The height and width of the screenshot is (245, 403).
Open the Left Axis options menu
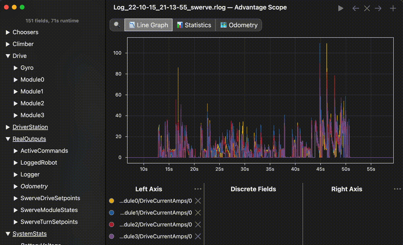pos(198,189)
